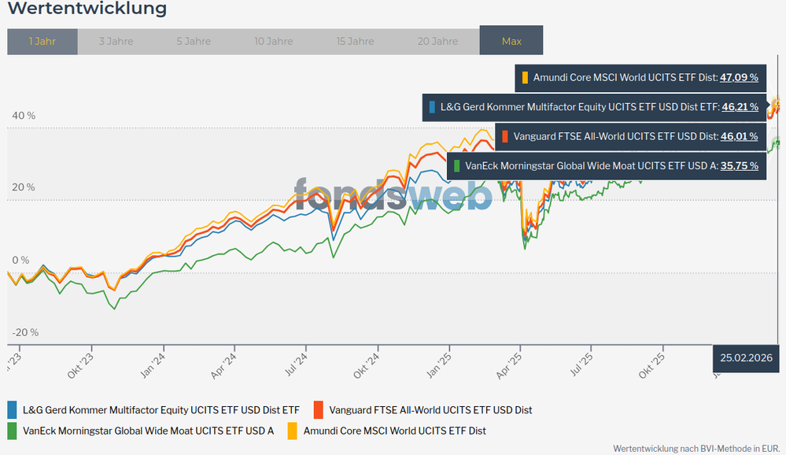Click the yellow marker in Amundi tooltip
The height and width of the screenshot is (455, 786).
point(525,78)
